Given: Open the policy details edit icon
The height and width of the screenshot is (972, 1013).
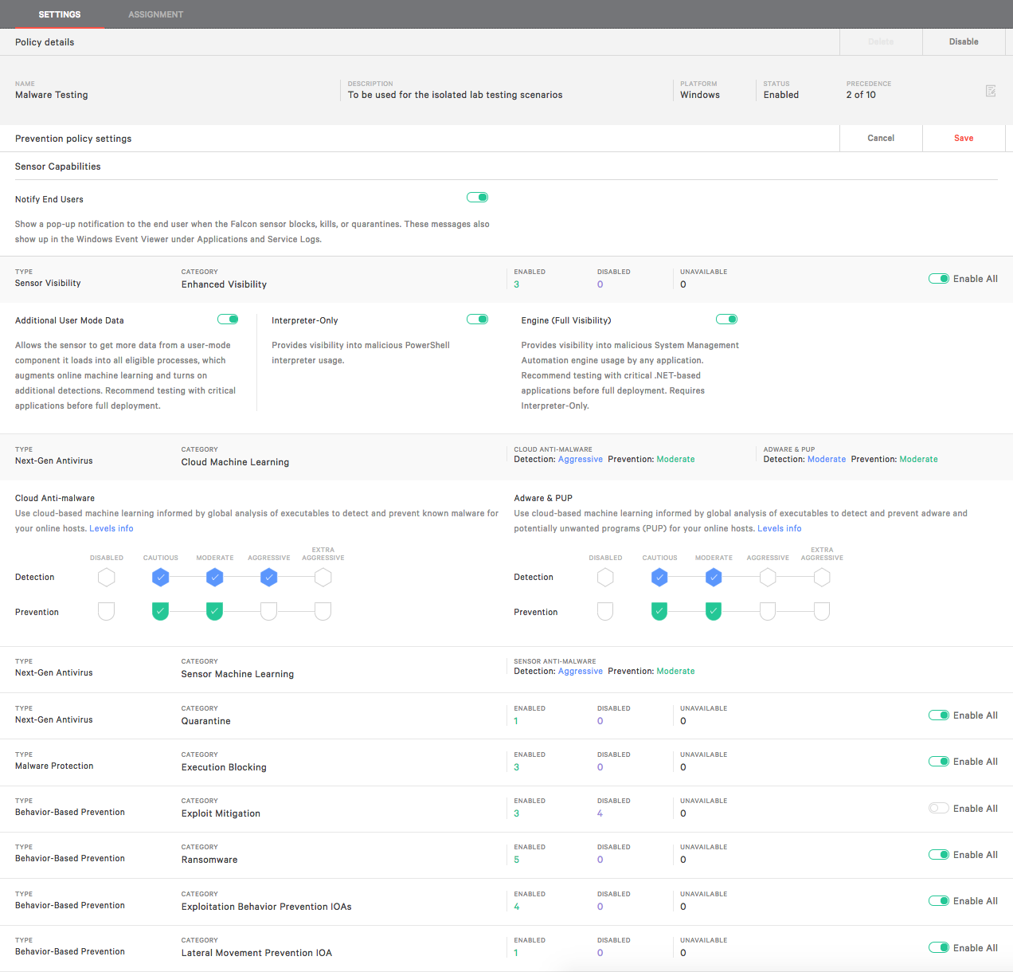Looking at the screenshot, I should pos(991,91).
